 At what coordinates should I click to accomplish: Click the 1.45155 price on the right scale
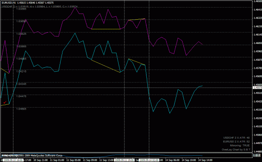(x=258, y=126)
